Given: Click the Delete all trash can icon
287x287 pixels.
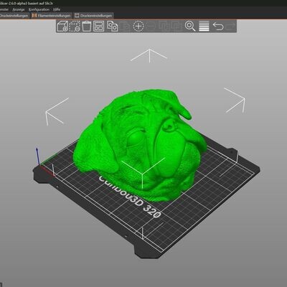Looking at the screenshot, I should [x=87, y=26].
